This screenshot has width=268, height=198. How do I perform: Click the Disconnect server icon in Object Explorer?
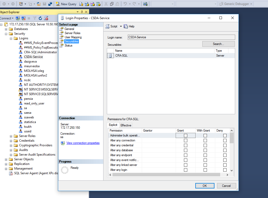pos(23,18)
